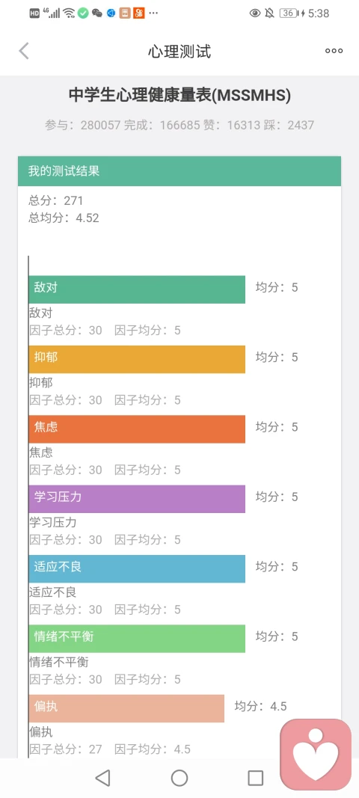Tap Android recent apps square button
The height and width of the screenshot is (798, 359).
[x=255, y=778]
